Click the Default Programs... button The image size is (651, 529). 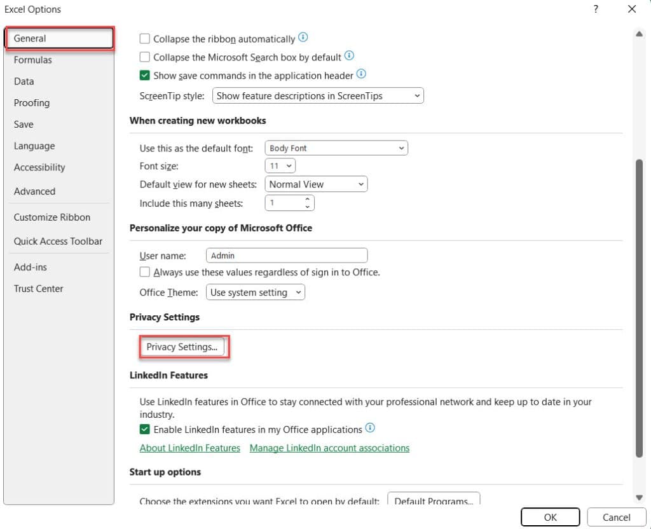434,499
